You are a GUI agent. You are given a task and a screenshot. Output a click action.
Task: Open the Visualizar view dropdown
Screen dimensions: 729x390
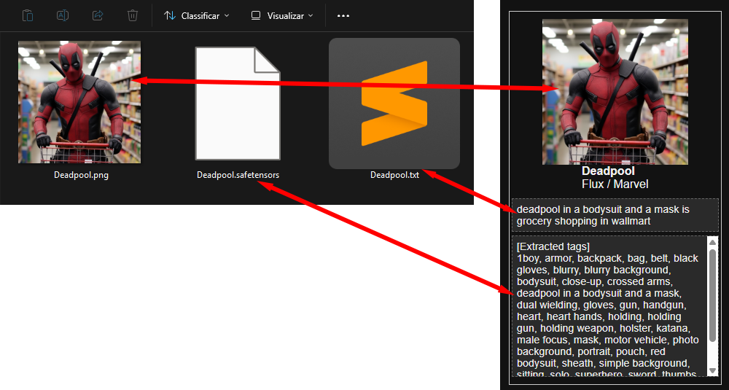click(281, 16)
